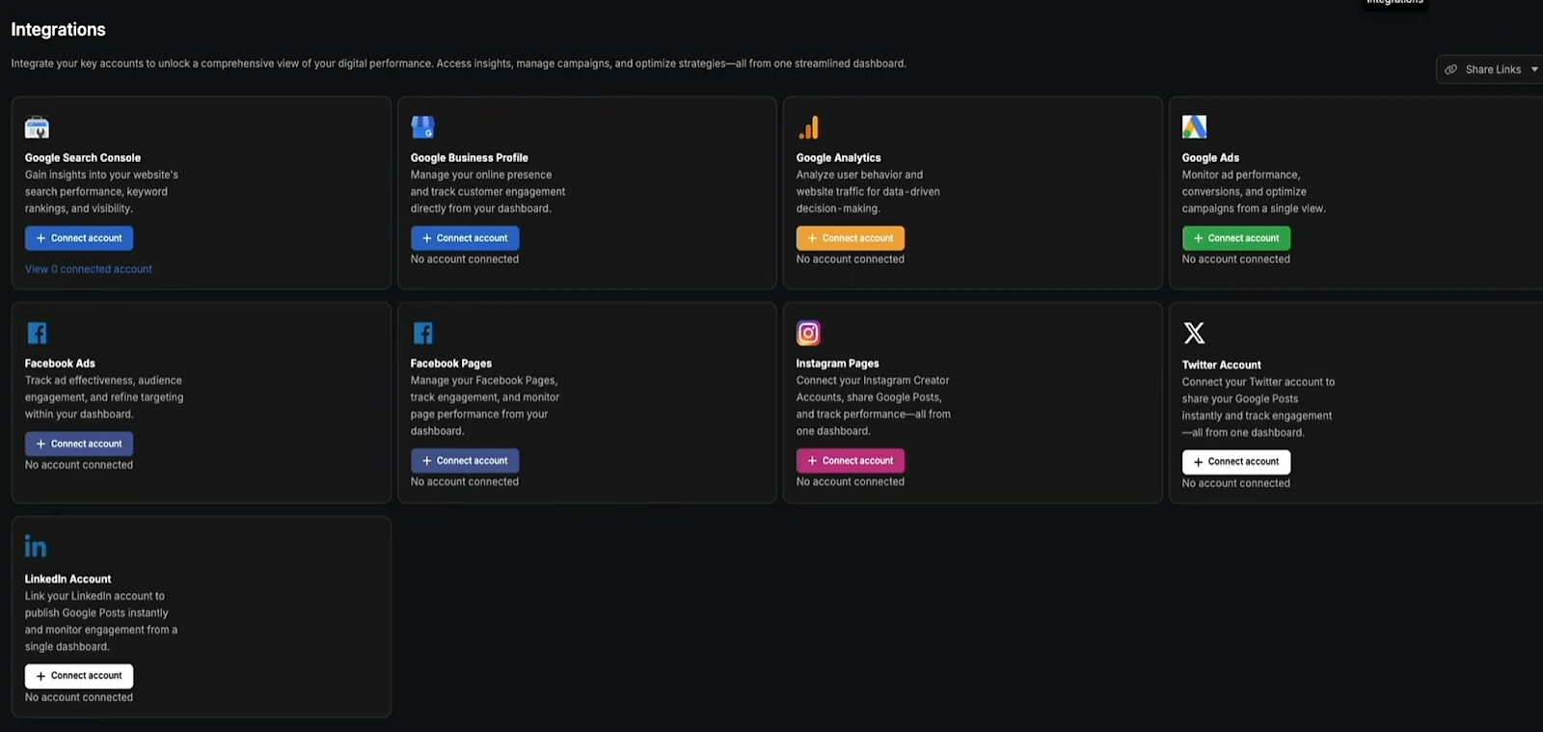The width and height of the screenshot is (1543, 732).
Task: Connect a Google Business Profile account
Action: click(465, 238)
